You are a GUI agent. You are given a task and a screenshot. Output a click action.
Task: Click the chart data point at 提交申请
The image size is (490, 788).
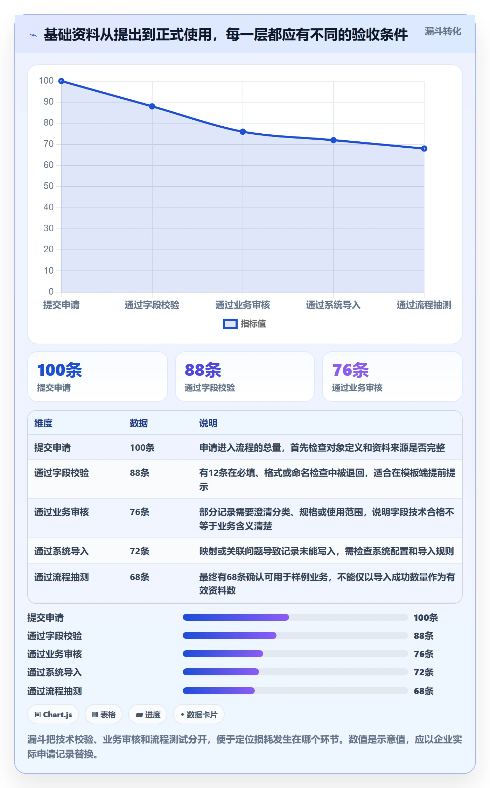[x=61, y=81]
